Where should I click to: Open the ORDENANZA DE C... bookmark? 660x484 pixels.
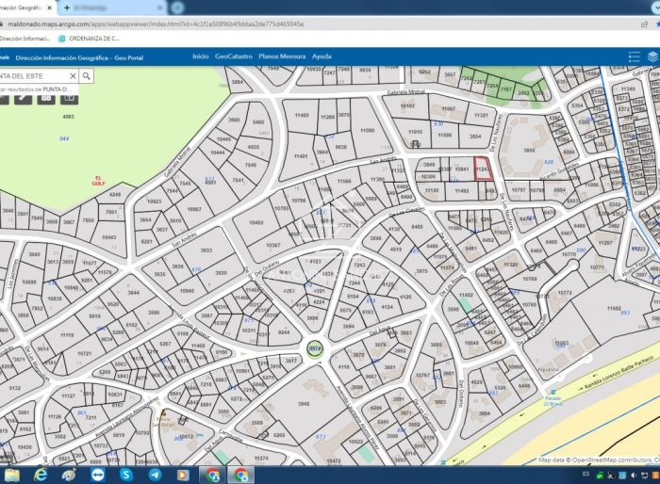coord(89,39)
